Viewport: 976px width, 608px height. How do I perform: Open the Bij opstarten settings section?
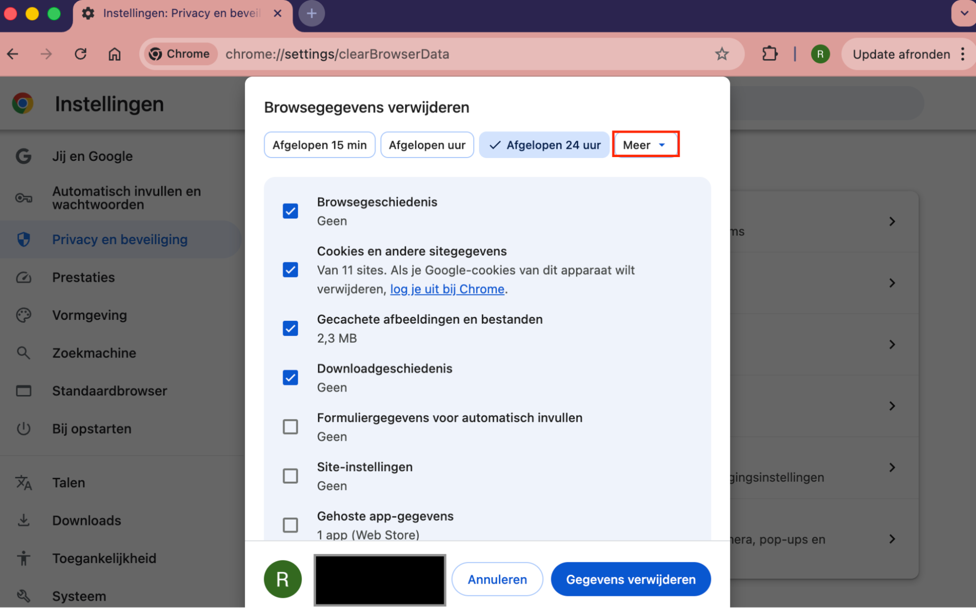(x=121, y=429)
